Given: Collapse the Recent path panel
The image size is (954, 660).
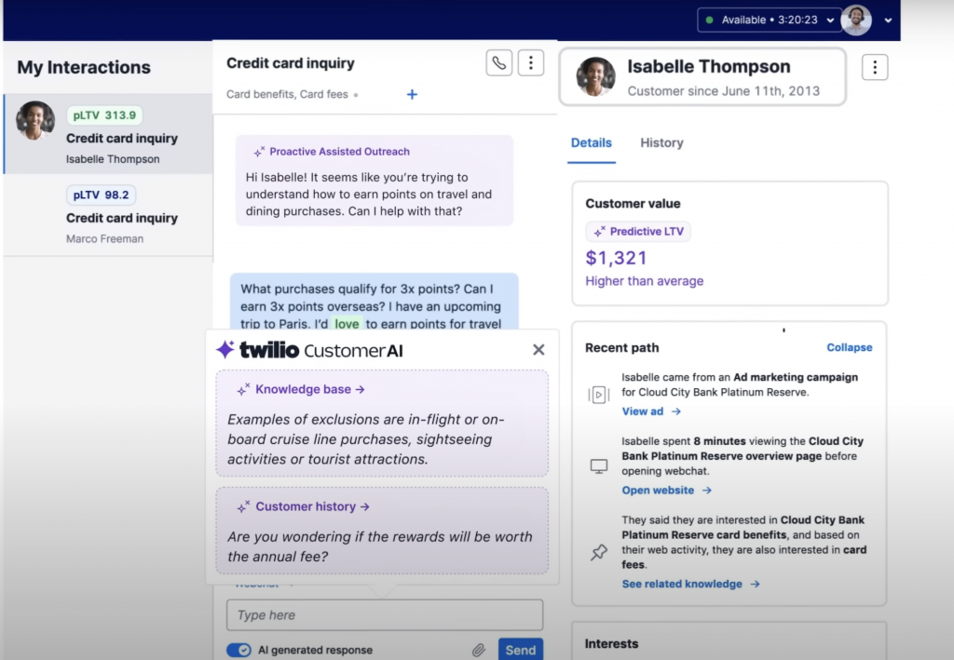Looking at the screenshot, I should click(849, 347).
